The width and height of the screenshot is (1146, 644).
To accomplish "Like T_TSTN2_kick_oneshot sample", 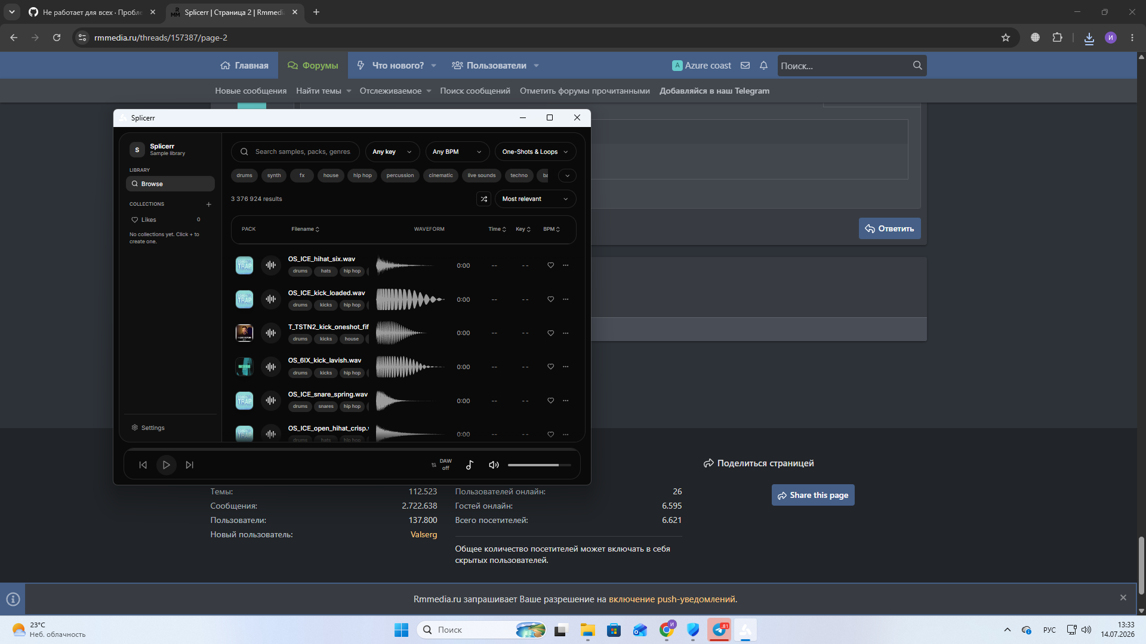I will [x=551, y=333].
